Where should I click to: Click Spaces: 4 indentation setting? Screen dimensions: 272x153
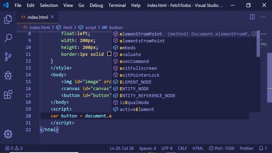click(x=147, y=148)
